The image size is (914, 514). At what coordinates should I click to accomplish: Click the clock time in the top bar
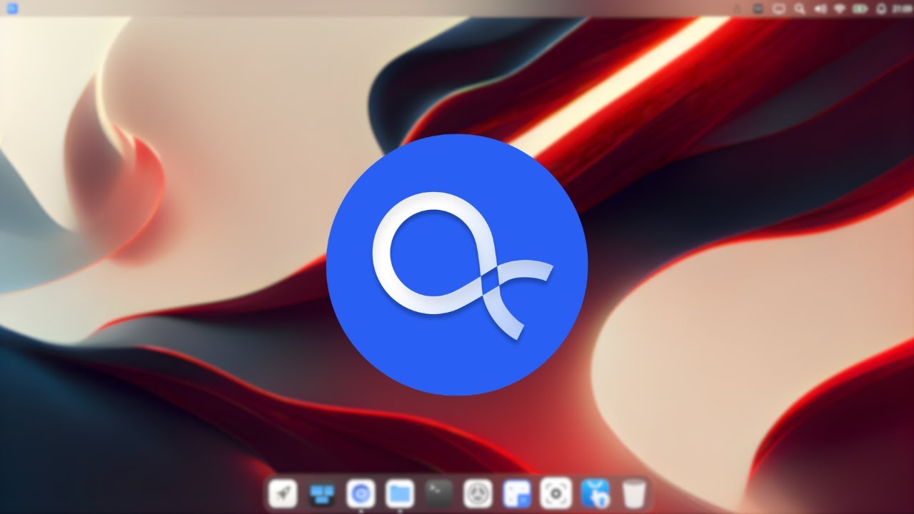tap(901, 9)
